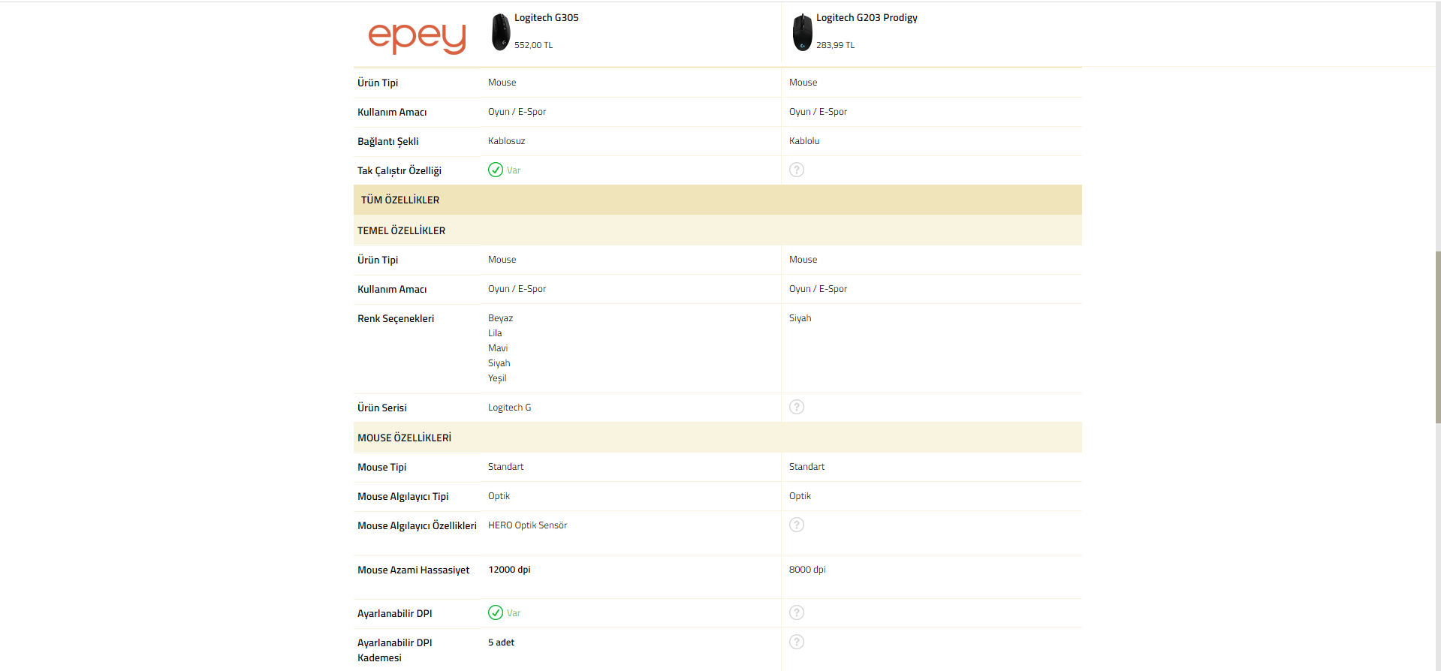Click the epey logo

(x=417, y=38)
